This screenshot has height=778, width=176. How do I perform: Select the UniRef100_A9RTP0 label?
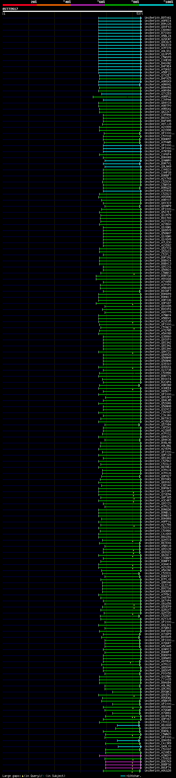point(158,106)
